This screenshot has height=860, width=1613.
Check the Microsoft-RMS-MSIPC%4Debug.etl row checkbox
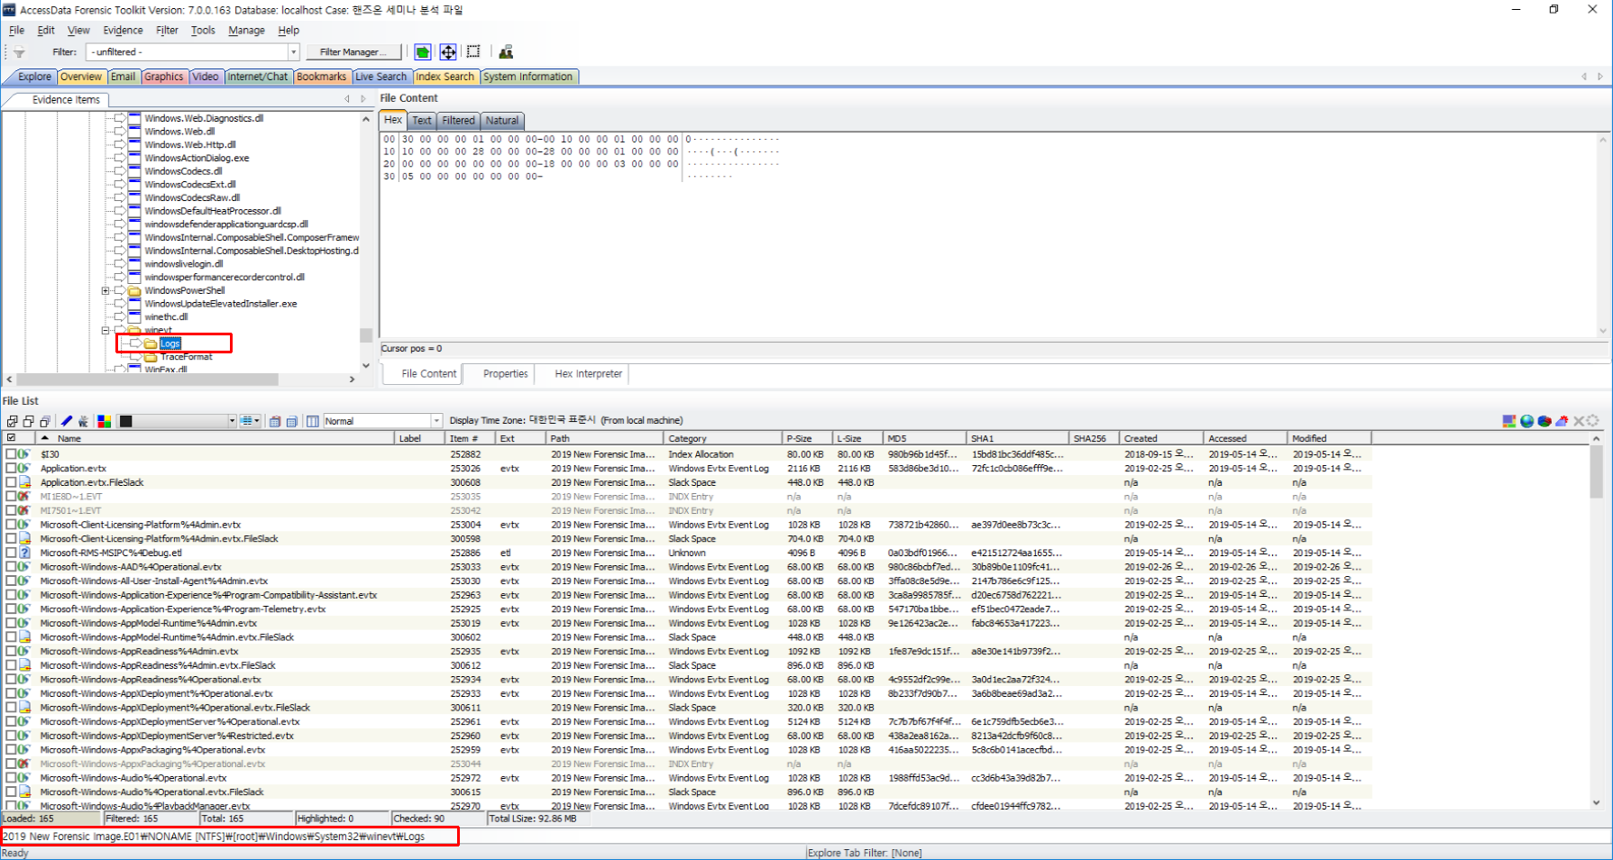(11, 553)
